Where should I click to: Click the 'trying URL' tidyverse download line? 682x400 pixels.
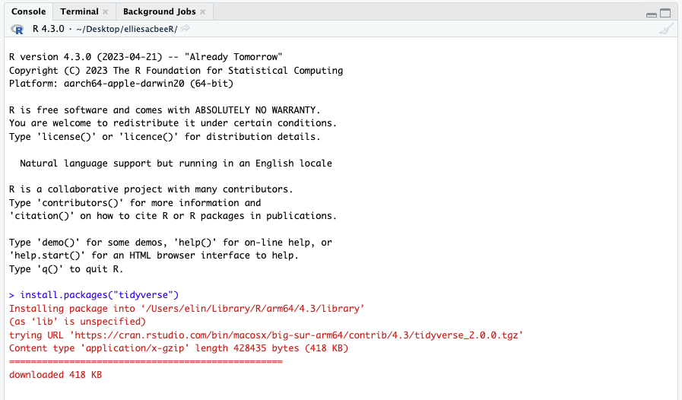point(266,335)
